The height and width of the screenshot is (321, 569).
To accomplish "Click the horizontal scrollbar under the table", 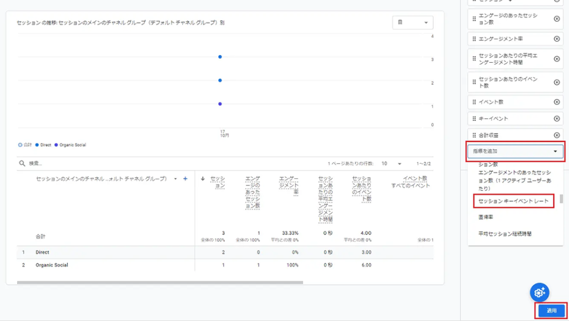I will tap(160, 283).
